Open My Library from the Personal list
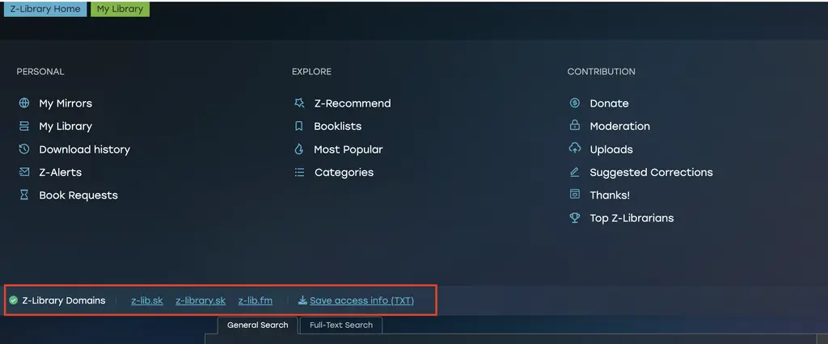The image size is (828, 344). tap(65, 126)
